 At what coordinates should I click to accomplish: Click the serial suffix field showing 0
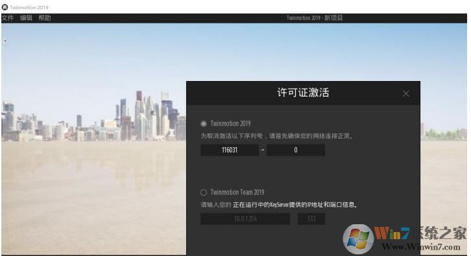click(x=296, y=150)
